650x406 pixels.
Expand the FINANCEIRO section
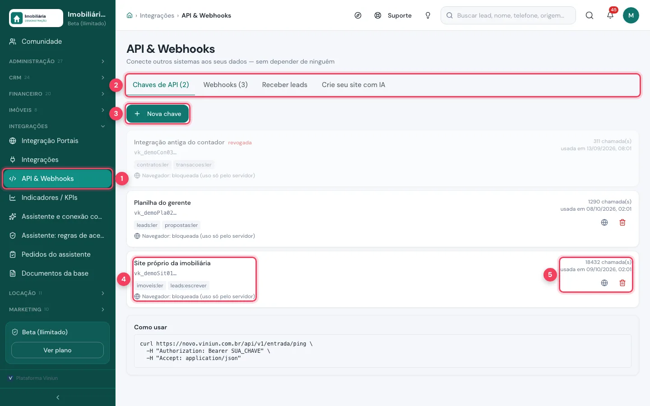tap(58, 94)
